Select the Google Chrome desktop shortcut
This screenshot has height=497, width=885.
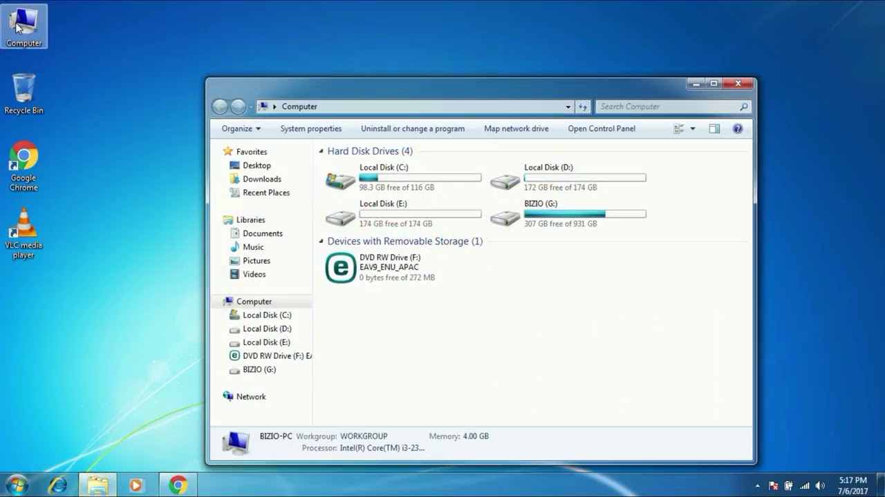tap(24, 167)
